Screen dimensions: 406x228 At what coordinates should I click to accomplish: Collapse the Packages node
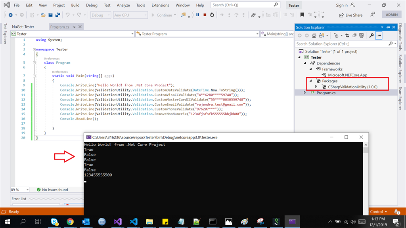coord(310,81)
